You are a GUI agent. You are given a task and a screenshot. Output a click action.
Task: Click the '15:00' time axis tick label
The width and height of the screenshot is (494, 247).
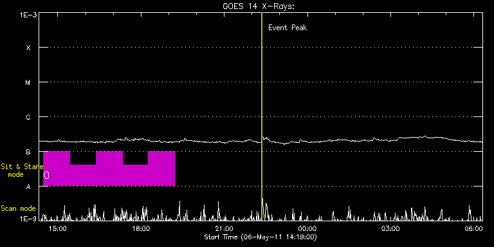(x=59, y=228)
